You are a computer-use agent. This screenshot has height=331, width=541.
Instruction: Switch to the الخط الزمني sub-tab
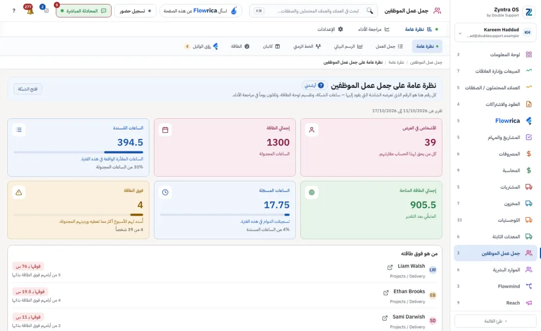pyautogui.click(x=307, y=46)
